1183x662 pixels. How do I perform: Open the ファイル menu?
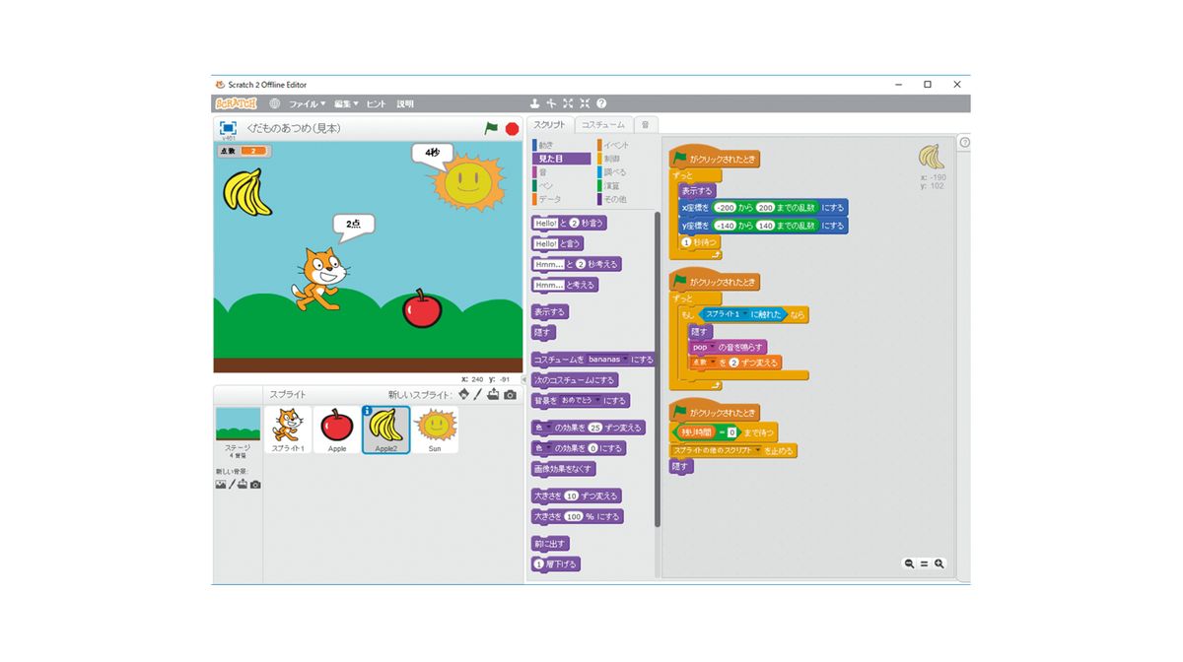pyautogui.click(x=306, y=103)
